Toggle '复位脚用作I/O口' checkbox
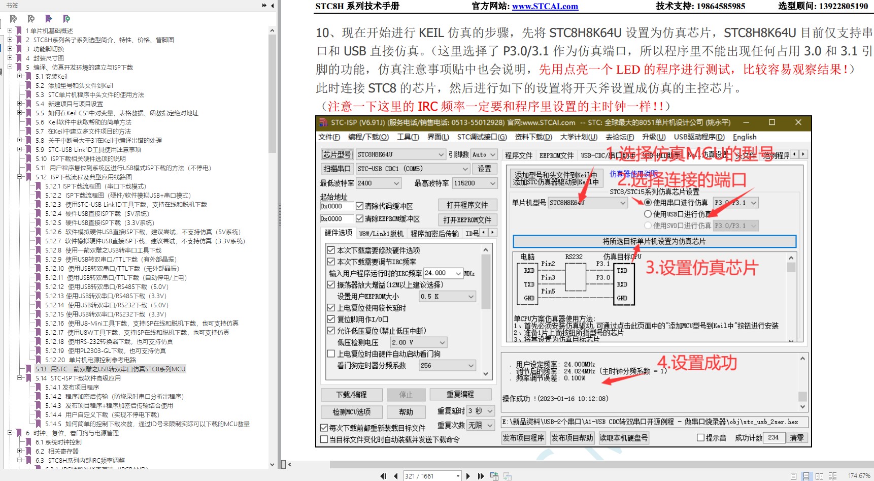The height and width of the screenshot is (481, 874). (x=331, y=319)
